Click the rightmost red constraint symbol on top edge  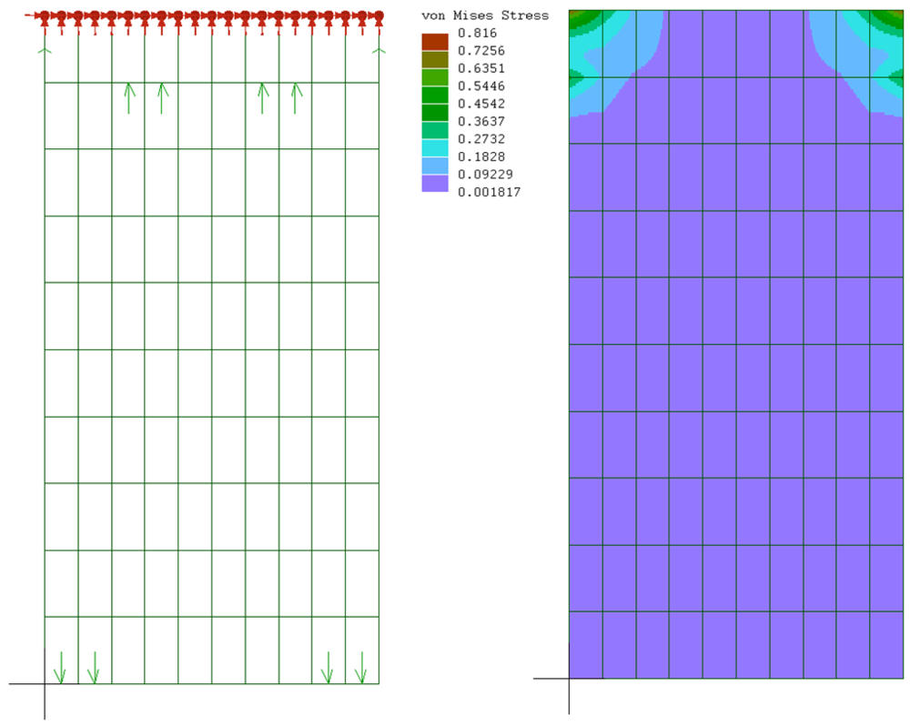pos(378,18)
